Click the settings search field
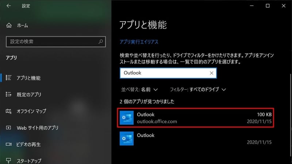The image size is (292, 164). [56, 42]
